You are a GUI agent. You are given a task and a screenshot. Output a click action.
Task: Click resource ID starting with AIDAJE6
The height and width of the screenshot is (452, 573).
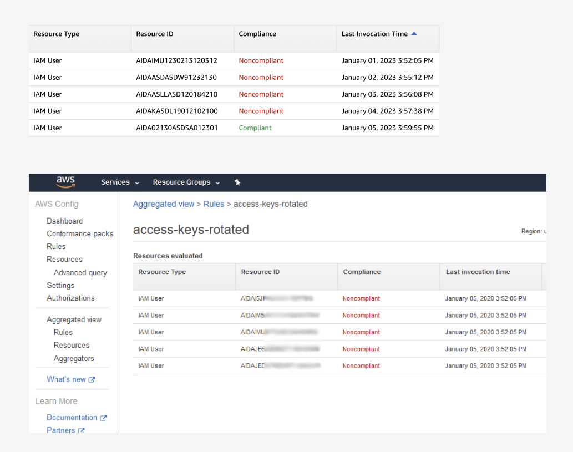click(x=280, y=349)
